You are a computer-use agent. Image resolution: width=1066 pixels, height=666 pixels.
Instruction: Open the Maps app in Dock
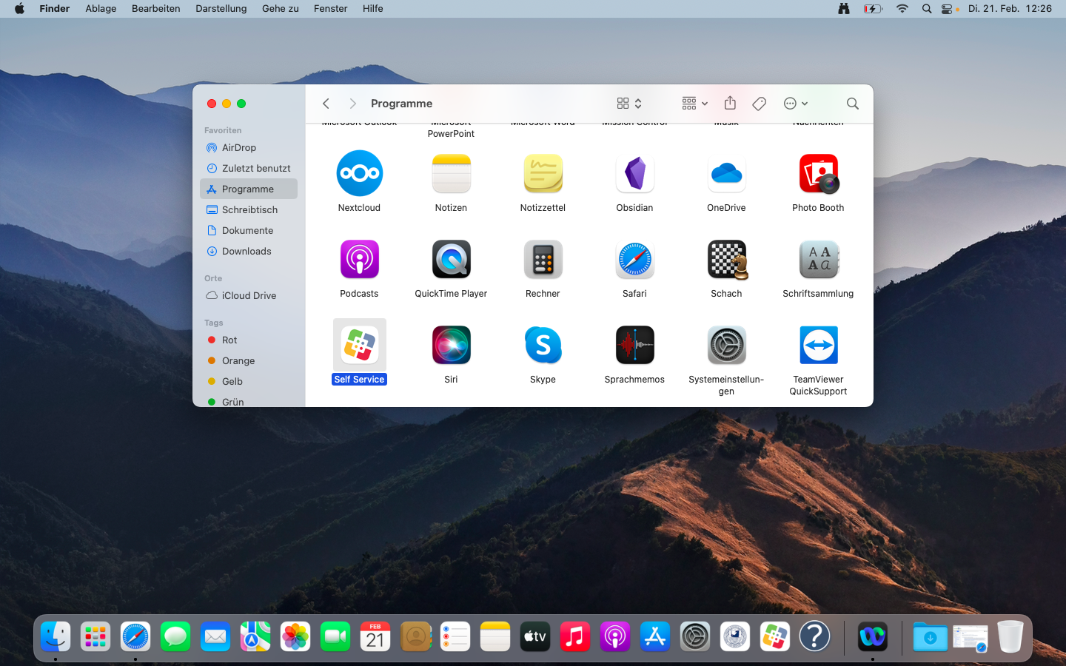click(x=255, y=636)
